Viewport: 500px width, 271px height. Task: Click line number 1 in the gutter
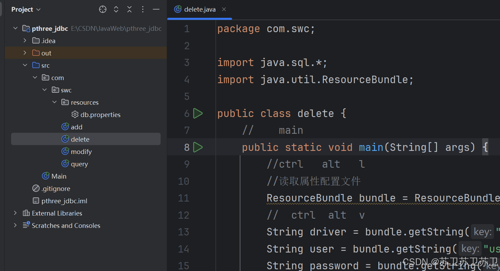187,29
